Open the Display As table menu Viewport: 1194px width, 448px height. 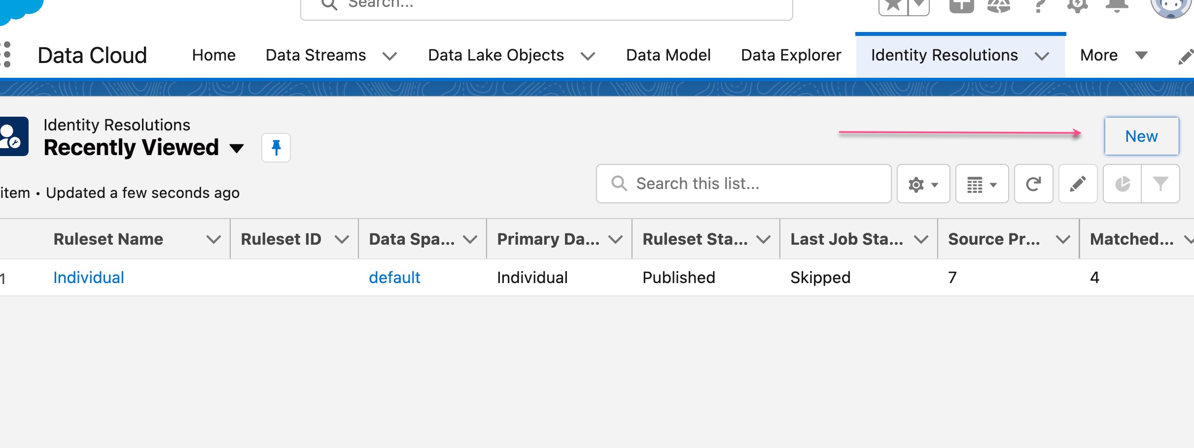[982, 184]
